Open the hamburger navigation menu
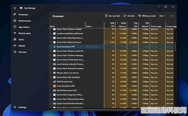Viewport: 188px width, 116px height. coord(15,8)
